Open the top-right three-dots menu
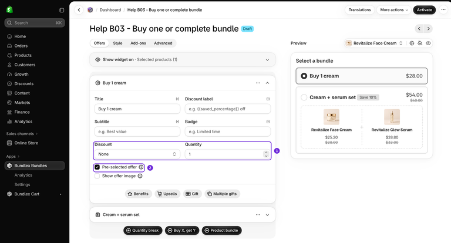Viewport: 451px width, 243px height. [443, 10]
